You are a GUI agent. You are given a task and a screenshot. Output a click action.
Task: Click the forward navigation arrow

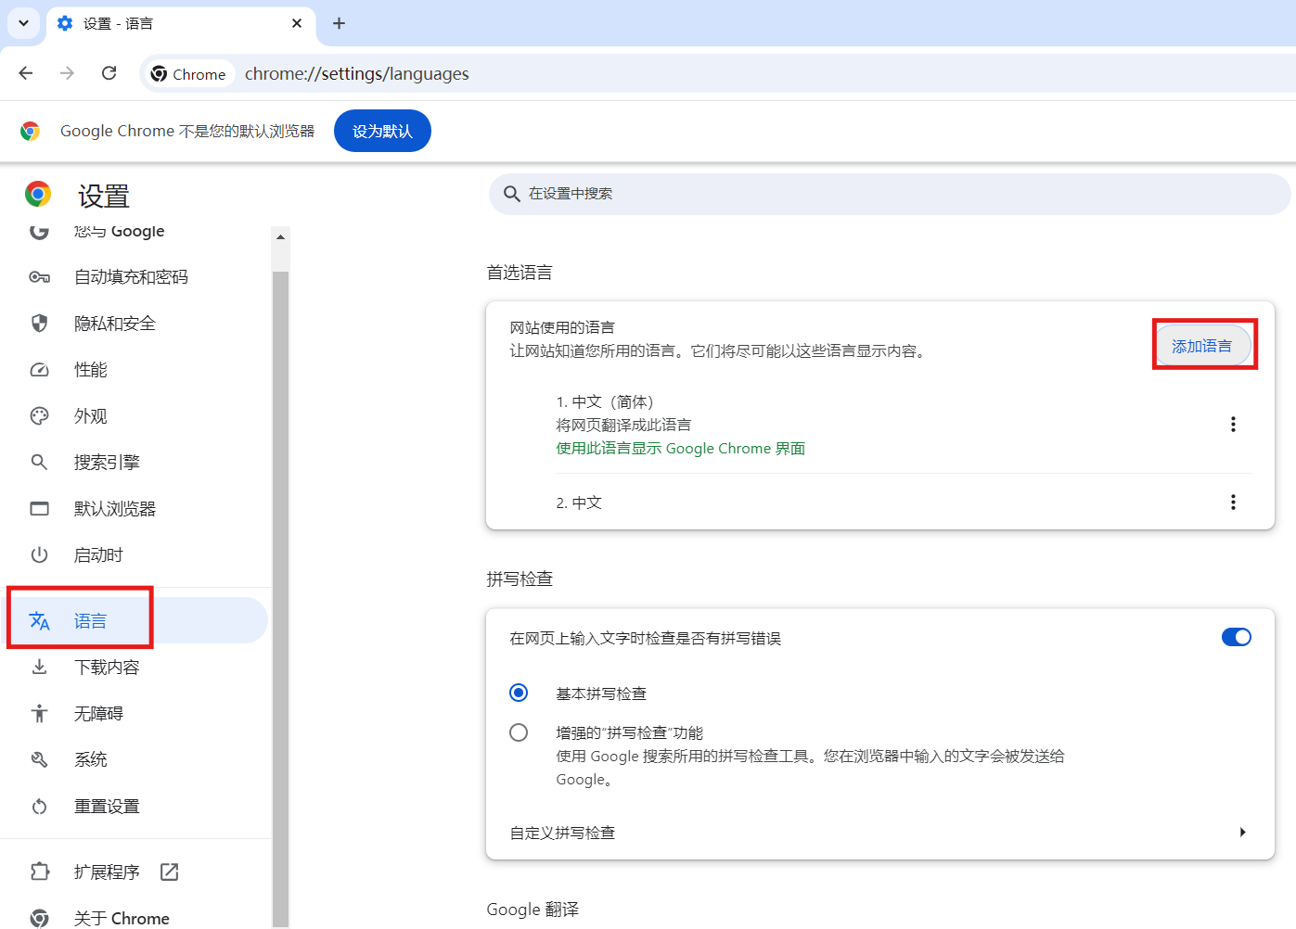(67, 73)
